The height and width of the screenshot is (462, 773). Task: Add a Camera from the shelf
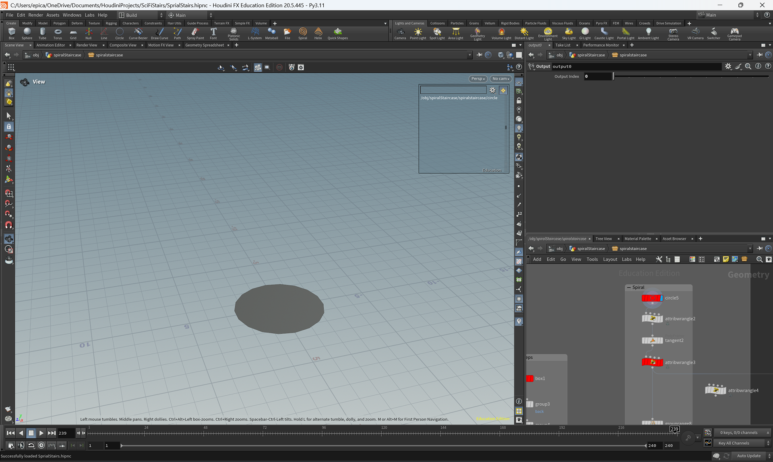[x=400, y=33]
